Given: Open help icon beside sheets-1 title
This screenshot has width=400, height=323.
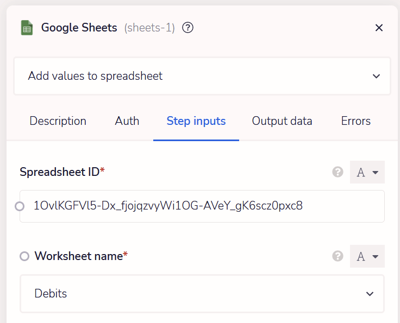Looking at the screenshot, I should point(188,28).
